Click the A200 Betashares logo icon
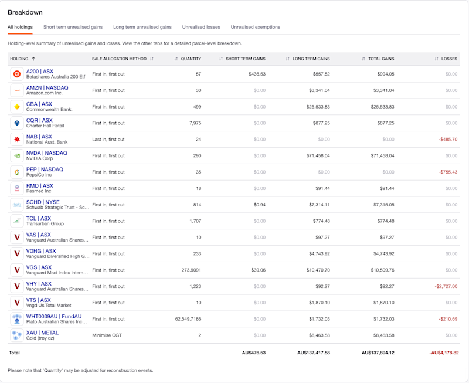Image resolution: width=469 pixels, height=383 pixels. pyautogui.click(x=17, y=74)
